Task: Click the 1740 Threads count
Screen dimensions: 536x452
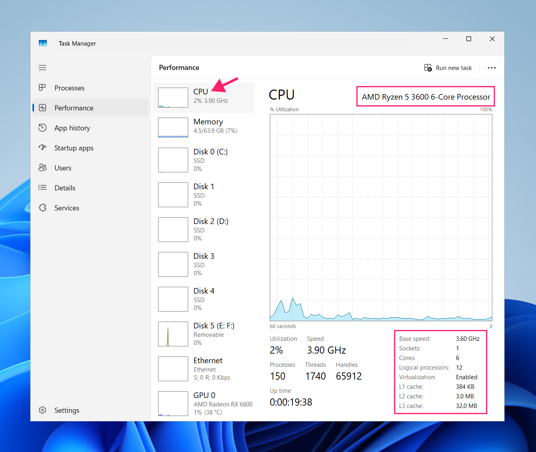Action: (315, 376)
